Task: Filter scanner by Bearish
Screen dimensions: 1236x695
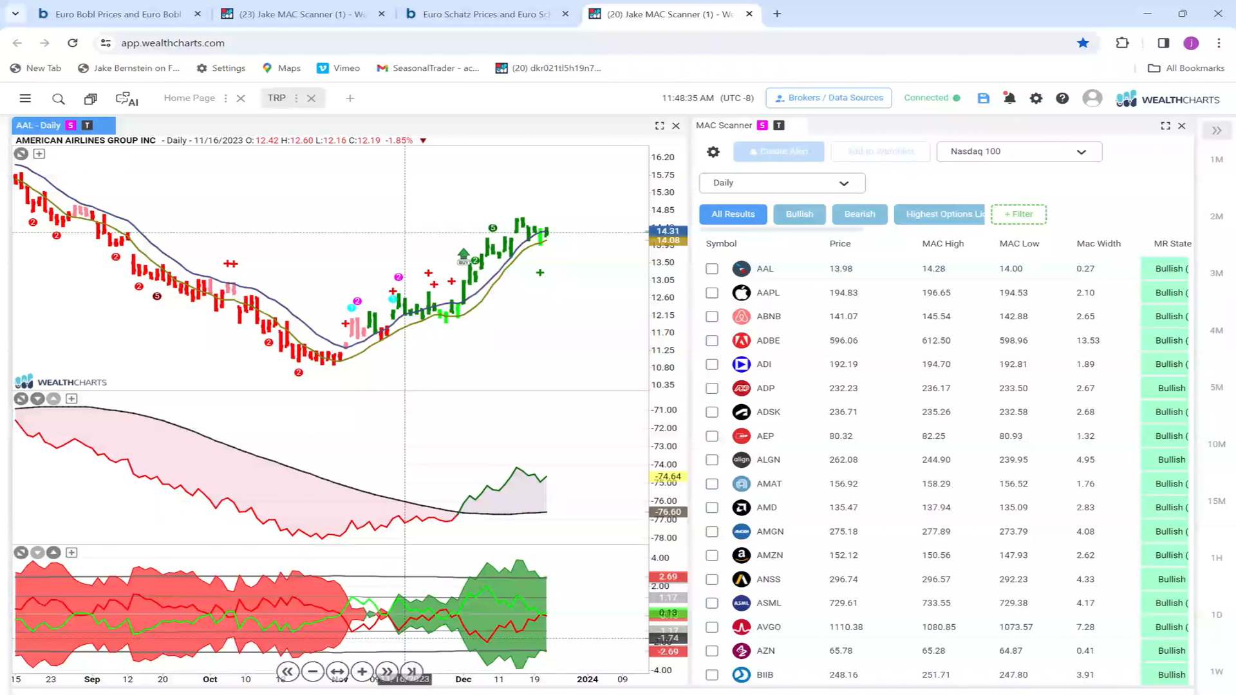Action: pyautogui.click(x=860, y=214)
